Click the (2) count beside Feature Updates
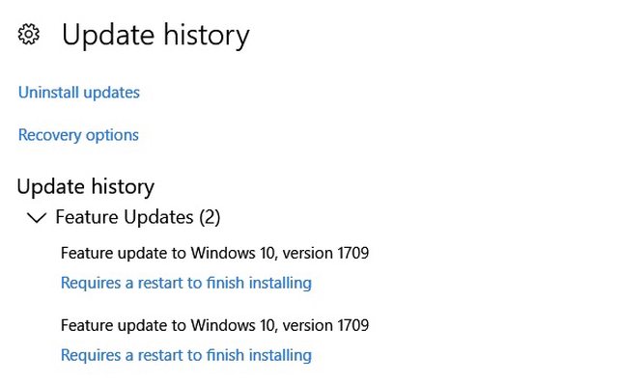618x384 pixels. (x=210, y=217)
